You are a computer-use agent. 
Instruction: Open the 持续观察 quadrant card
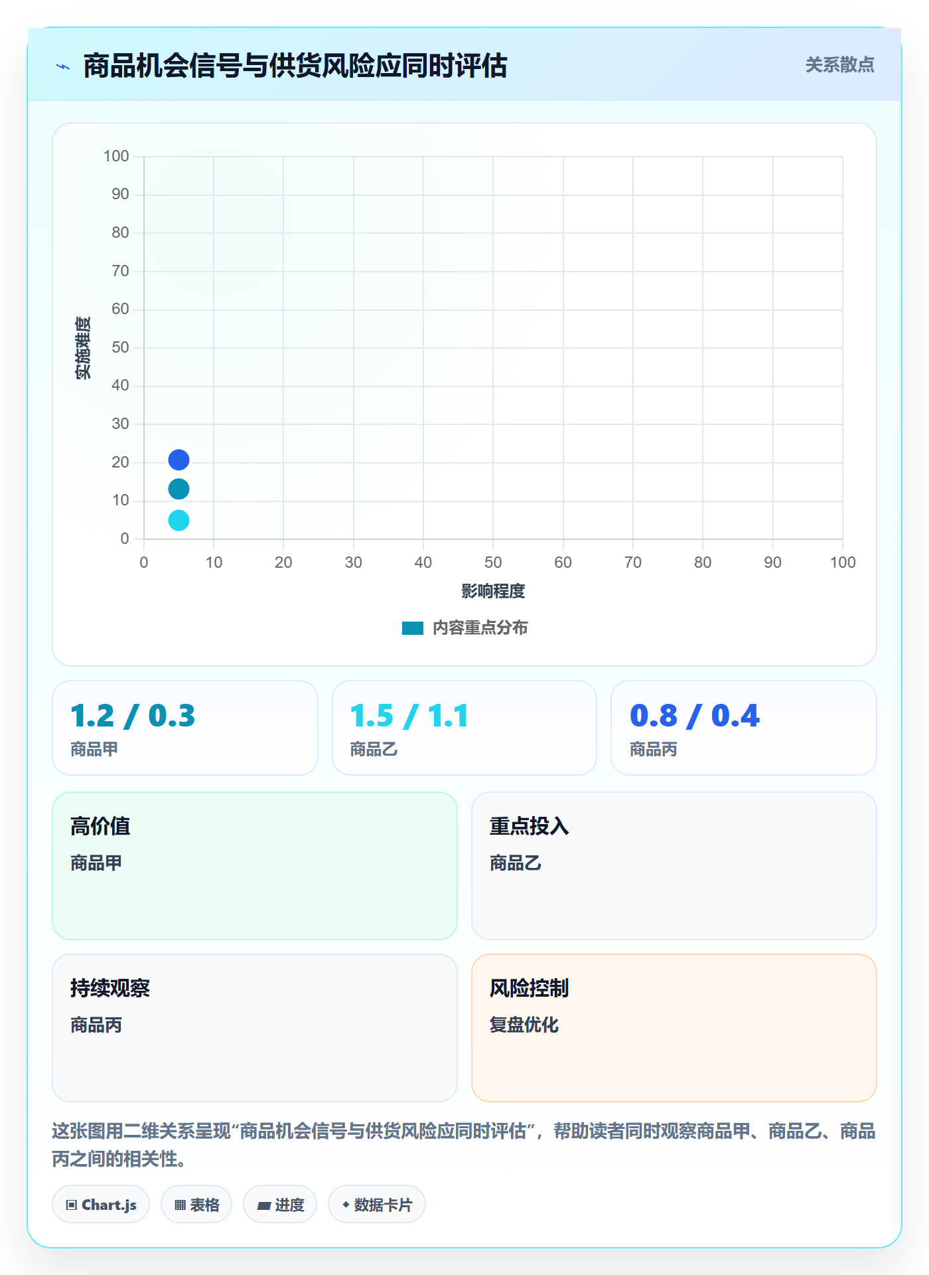(x=255, y=1028)
